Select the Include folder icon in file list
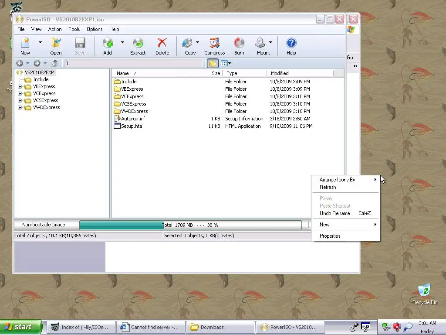446x335 pixels. [117, 82]
